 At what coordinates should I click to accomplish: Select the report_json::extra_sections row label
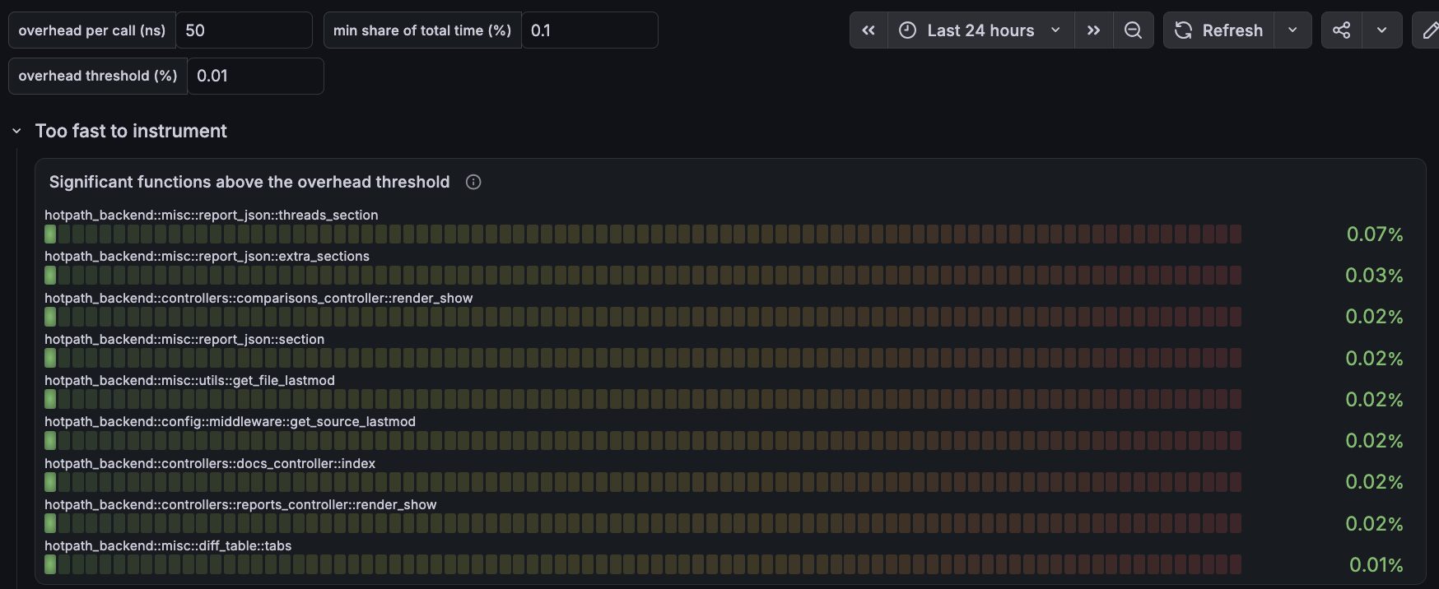[207, 257]
